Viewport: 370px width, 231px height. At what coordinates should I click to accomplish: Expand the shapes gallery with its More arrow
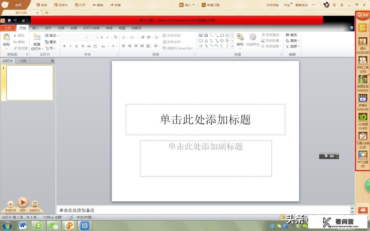(232, 46)
